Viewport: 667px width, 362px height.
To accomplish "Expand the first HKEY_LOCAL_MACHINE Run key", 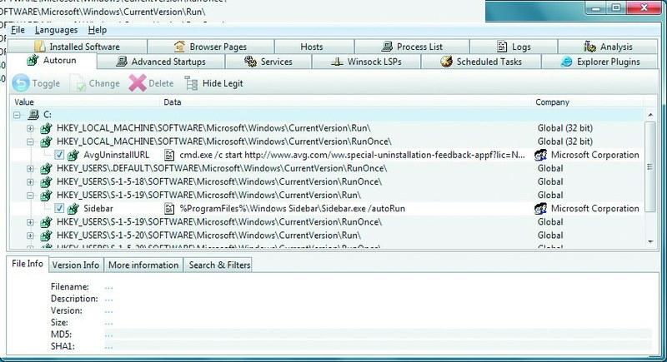I will click(31, 128).
